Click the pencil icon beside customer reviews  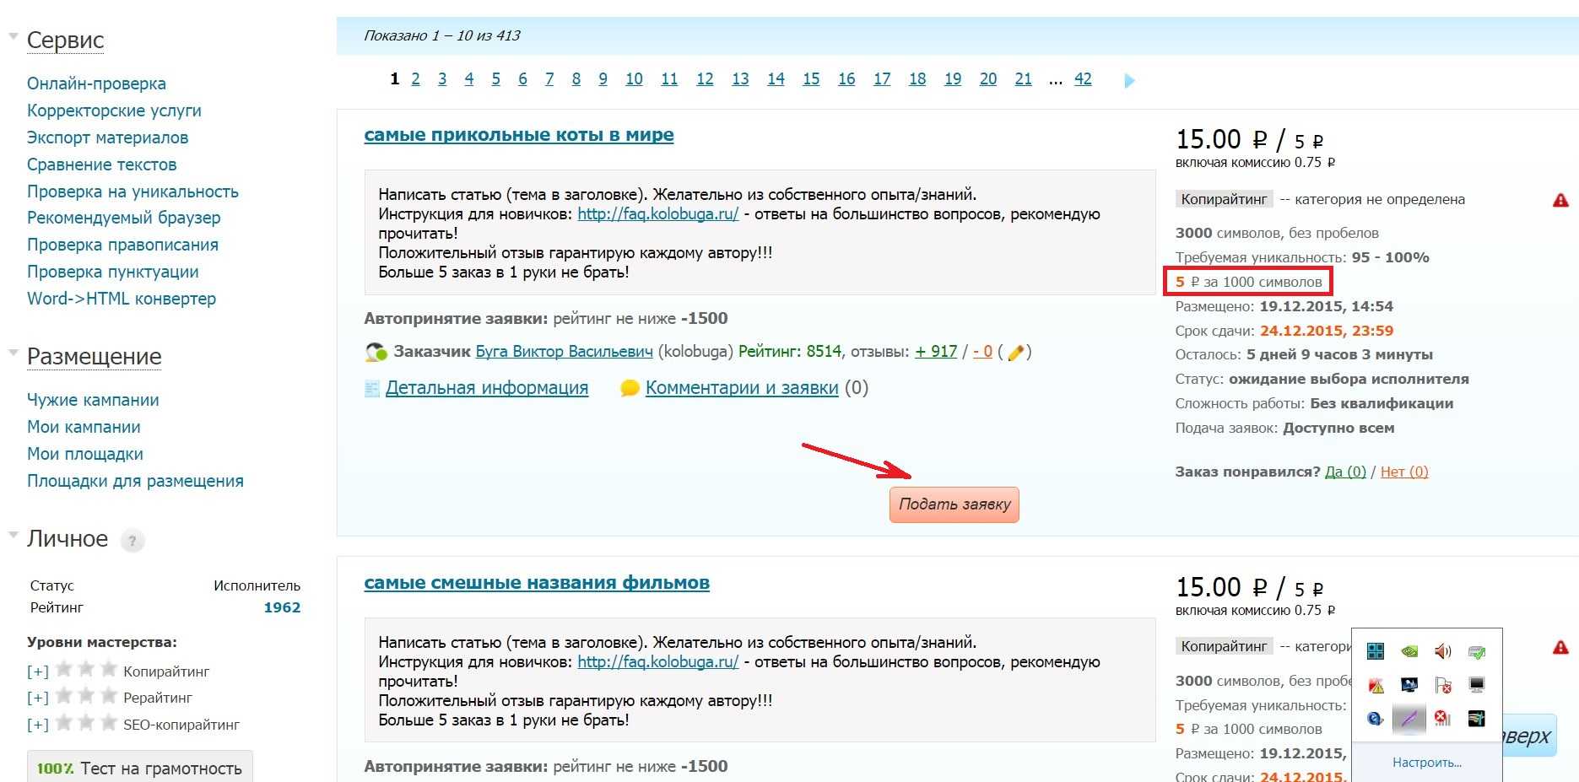tap(1015, 353)
